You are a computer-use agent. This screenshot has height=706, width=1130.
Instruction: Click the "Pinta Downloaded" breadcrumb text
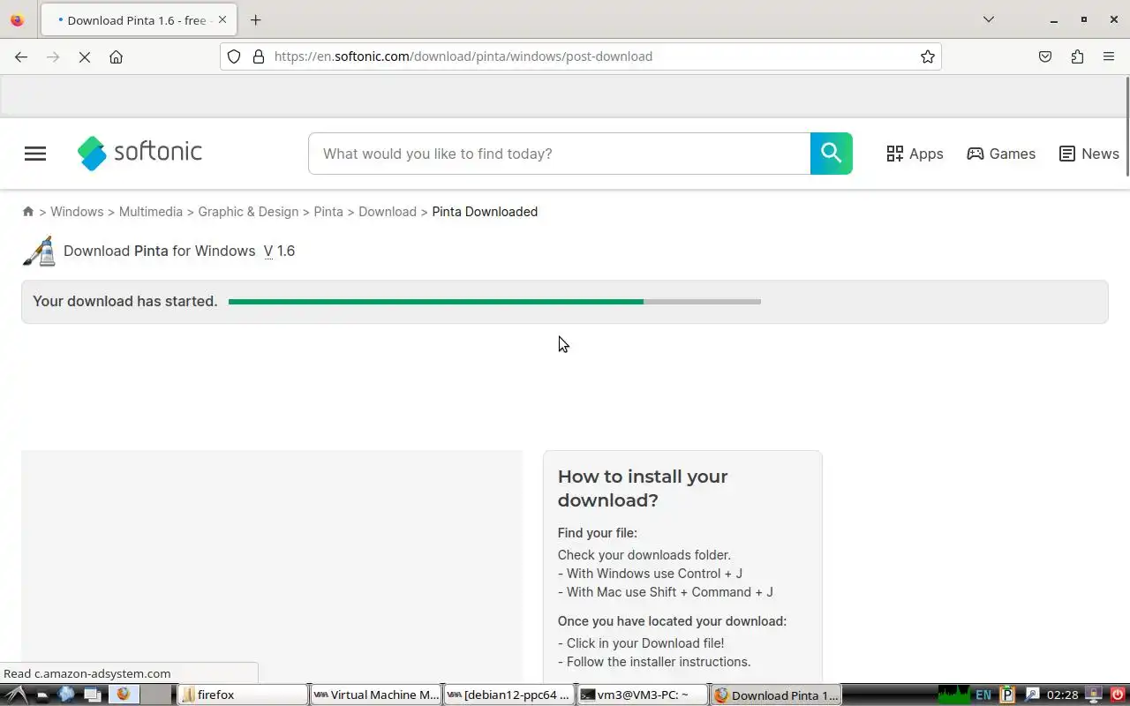click(485, 212)
